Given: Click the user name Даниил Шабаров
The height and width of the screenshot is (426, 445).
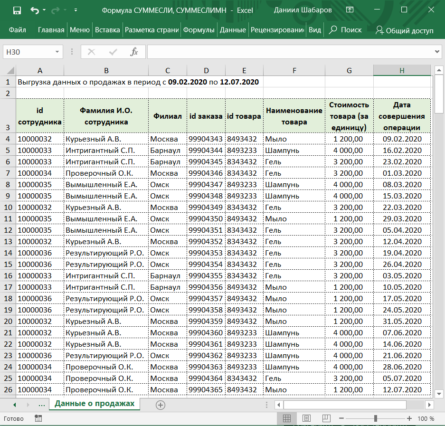Looking at the screenshot, I should 303,10.
